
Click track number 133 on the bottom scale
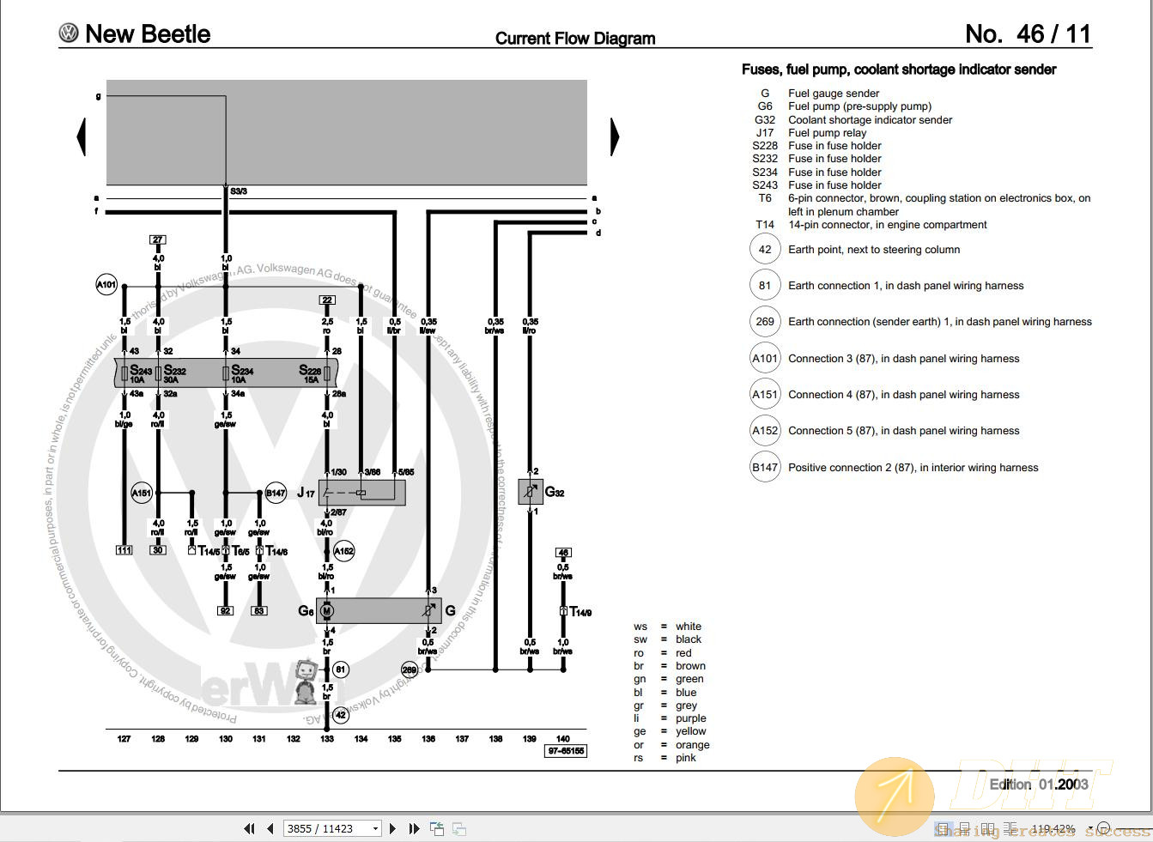[x=327, y=739]
